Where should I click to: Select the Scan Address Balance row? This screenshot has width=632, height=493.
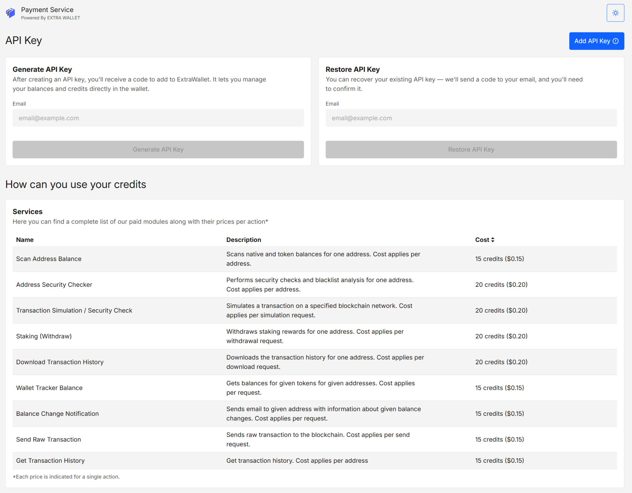tap(216, 259)
